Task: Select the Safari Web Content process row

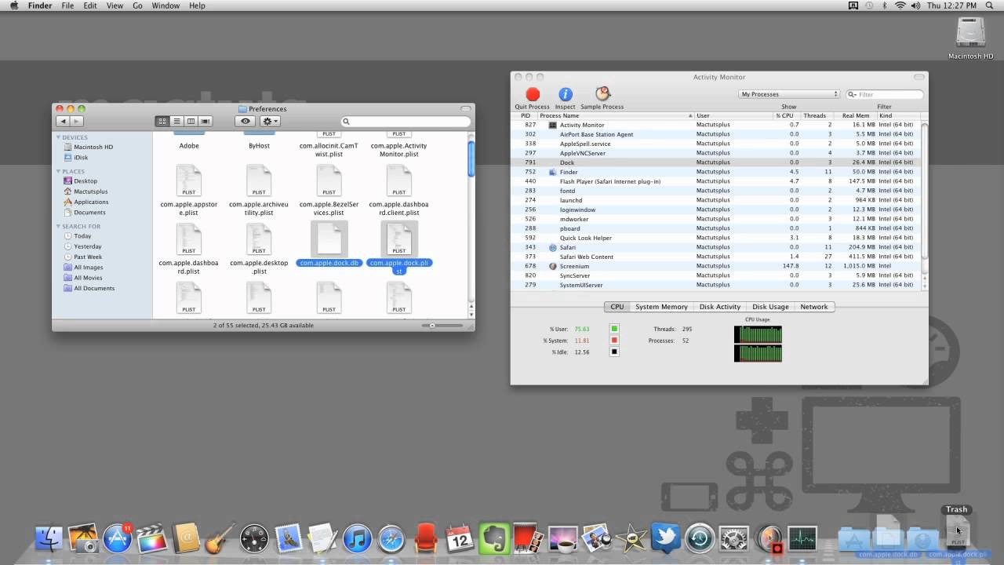Action: 715,257
